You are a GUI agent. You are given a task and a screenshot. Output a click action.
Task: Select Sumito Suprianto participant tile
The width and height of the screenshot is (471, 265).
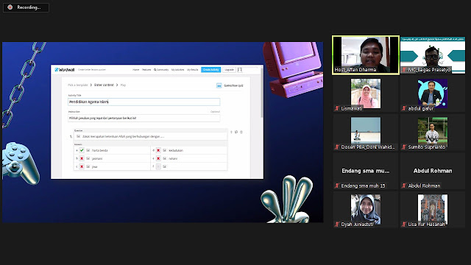(433, 132)
